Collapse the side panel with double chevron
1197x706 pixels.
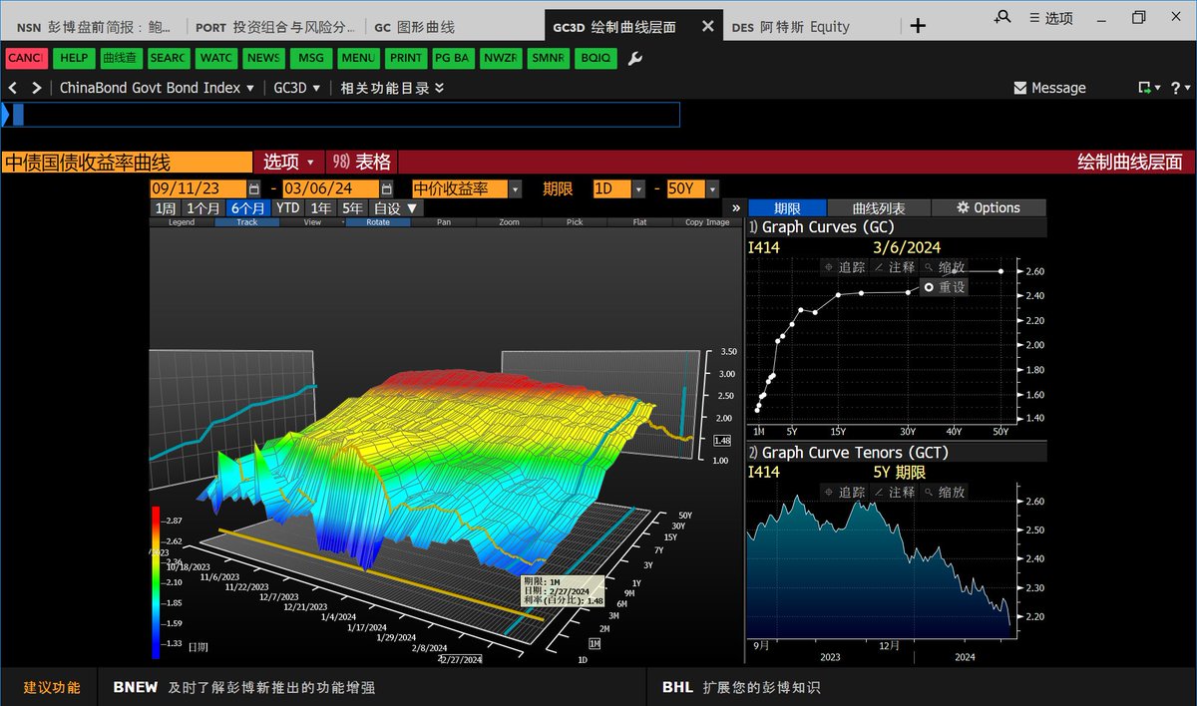pos(736,208)
